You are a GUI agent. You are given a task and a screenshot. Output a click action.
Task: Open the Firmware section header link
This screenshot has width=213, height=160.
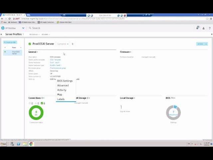(x=125, y=52)
